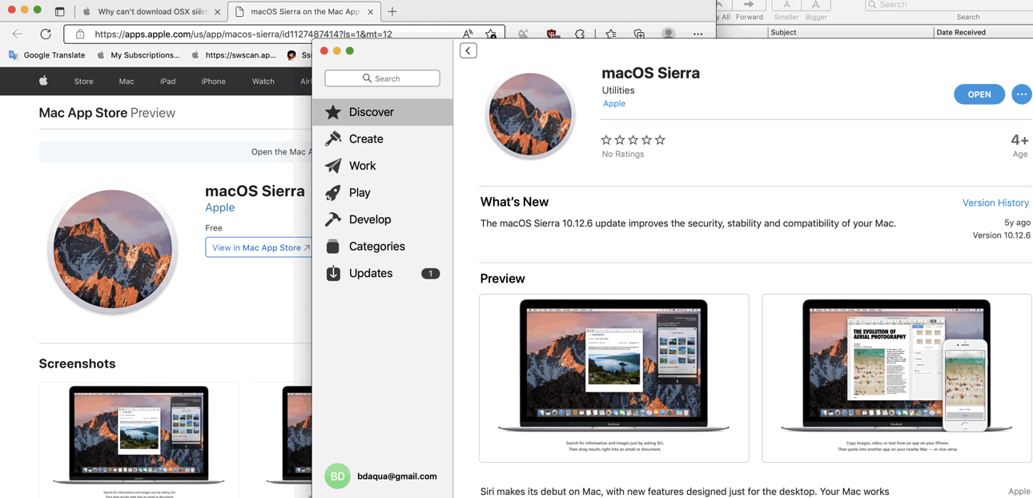Select Work in App Store sidebar

362,166
